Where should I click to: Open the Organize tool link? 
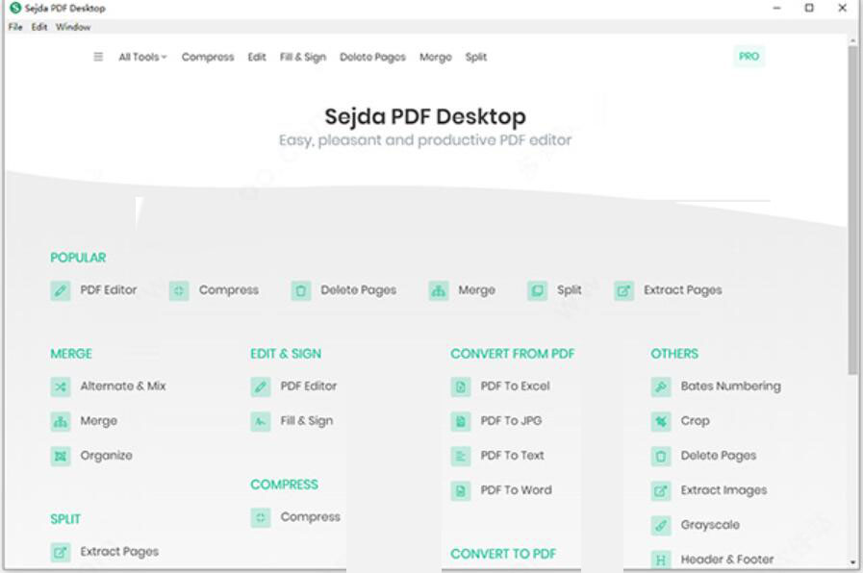[x=106, y=456]
